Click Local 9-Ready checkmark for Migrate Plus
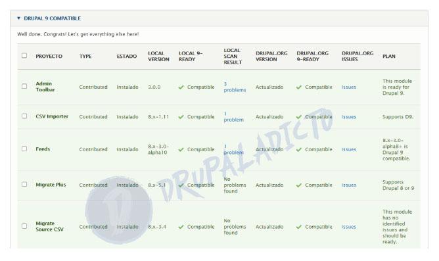This screenshot has height=261, width=439. tap(181, 185)
